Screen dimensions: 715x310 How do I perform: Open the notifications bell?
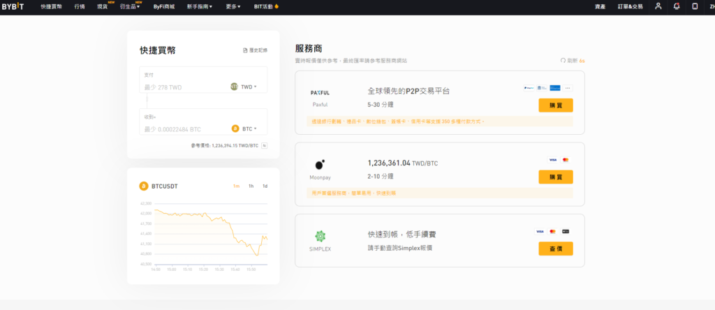tap(677, 6)
